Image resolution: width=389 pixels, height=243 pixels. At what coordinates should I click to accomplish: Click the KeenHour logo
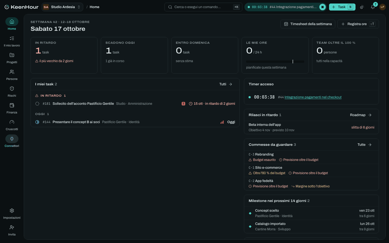pos(22,7)
